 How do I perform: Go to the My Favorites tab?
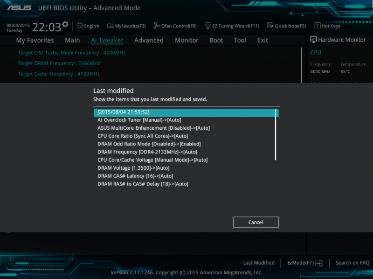35,40
